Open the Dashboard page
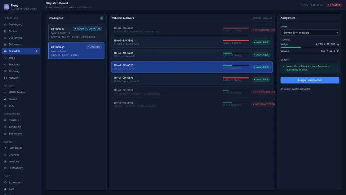Image resolution: width=346 pixels, height=195 pixels. (21, 25)
